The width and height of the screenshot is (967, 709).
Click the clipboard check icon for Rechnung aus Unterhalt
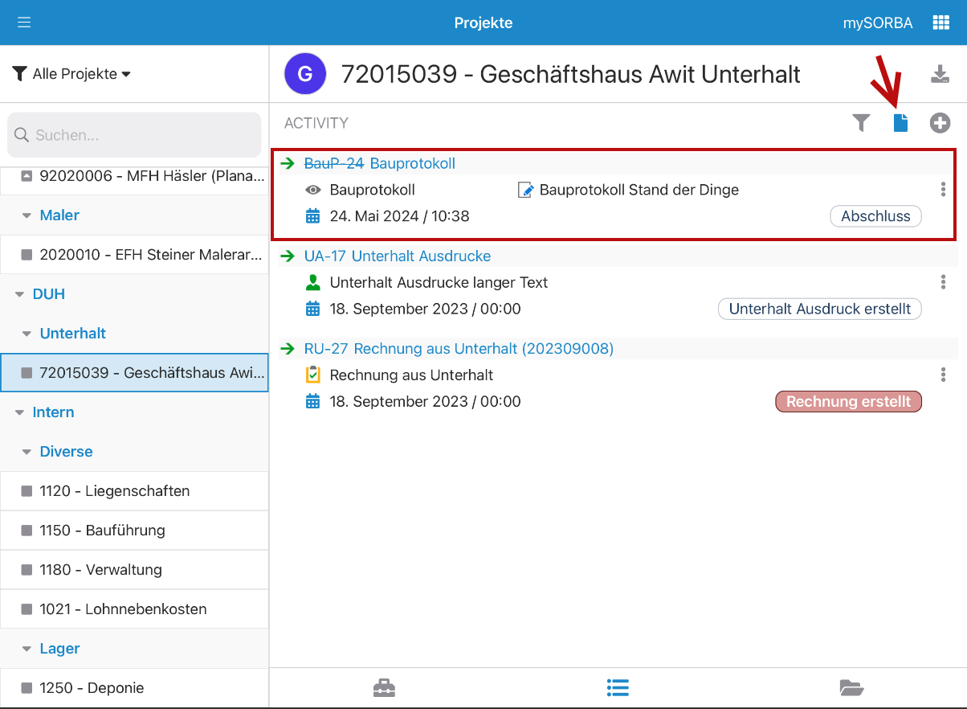[313, 375]
